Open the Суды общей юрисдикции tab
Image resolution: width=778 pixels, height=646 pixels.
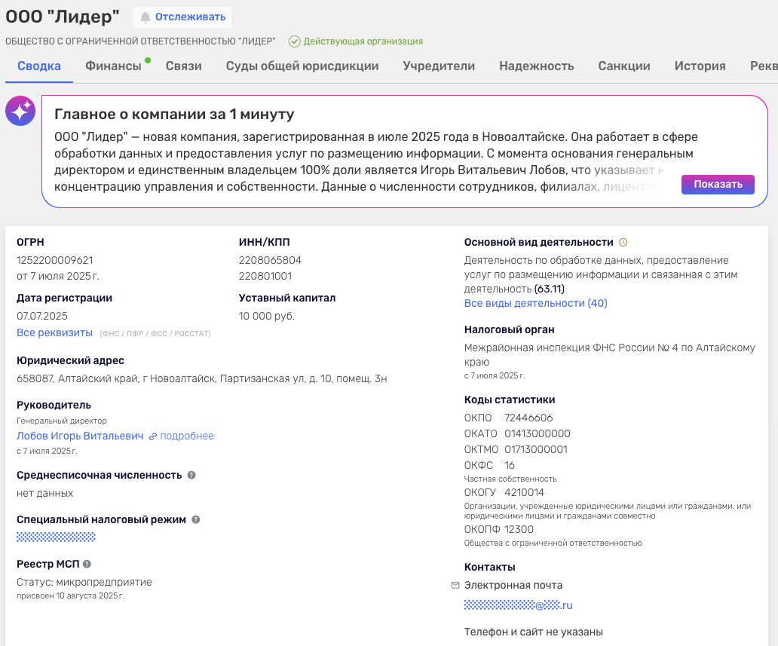click(x=302, y=66)
